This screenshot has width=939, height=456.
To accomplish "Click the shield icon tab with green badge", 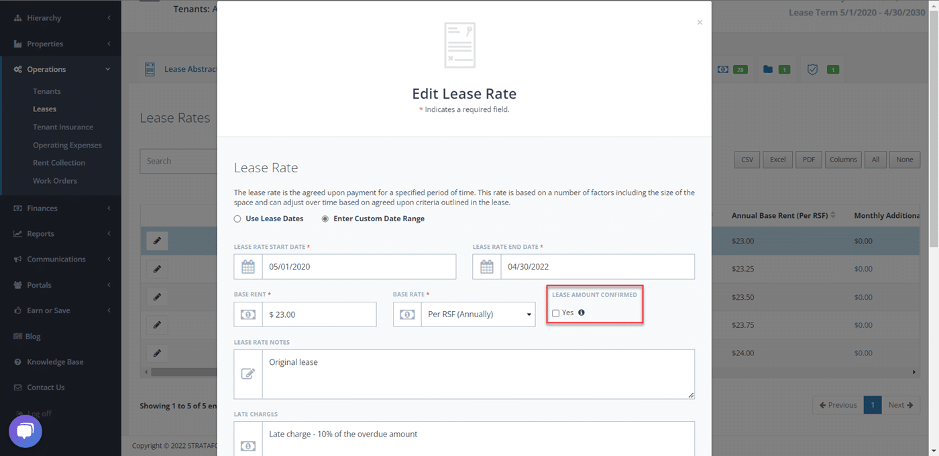I will [812, 70].
